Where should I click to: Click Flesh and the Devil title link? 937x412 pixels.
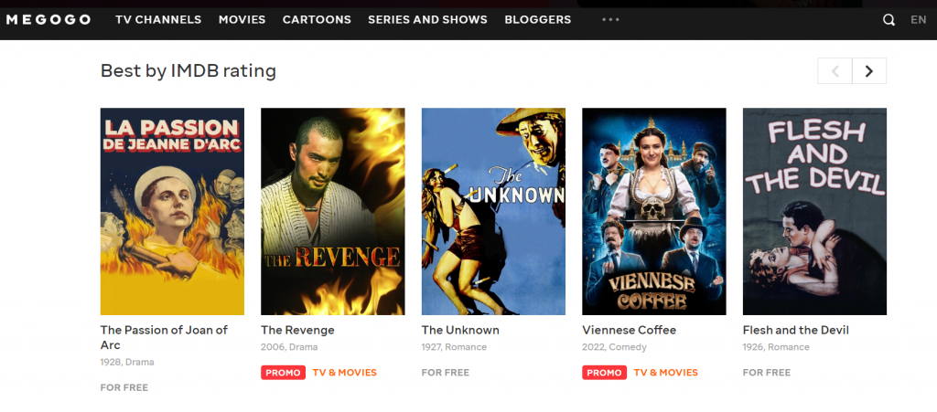796,331
